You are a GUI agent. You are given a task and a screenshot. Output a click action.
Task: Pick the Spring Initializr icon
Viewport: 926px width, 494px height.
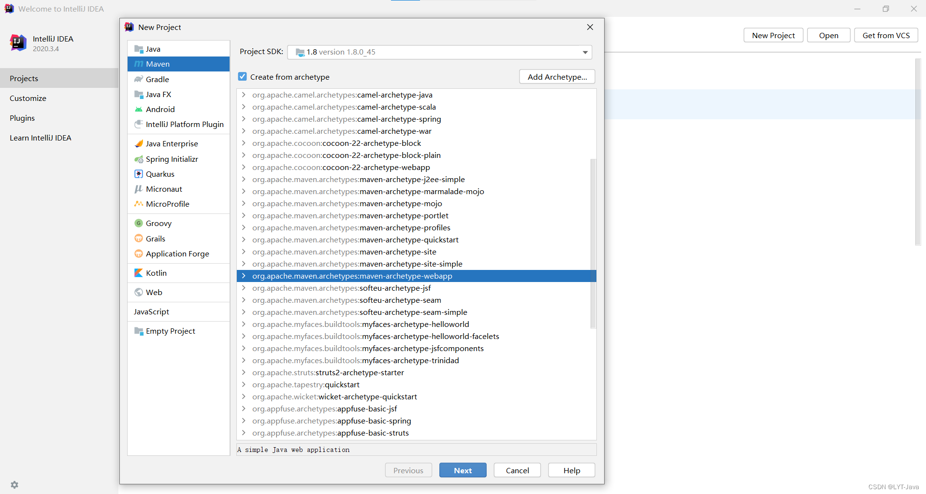139,159
